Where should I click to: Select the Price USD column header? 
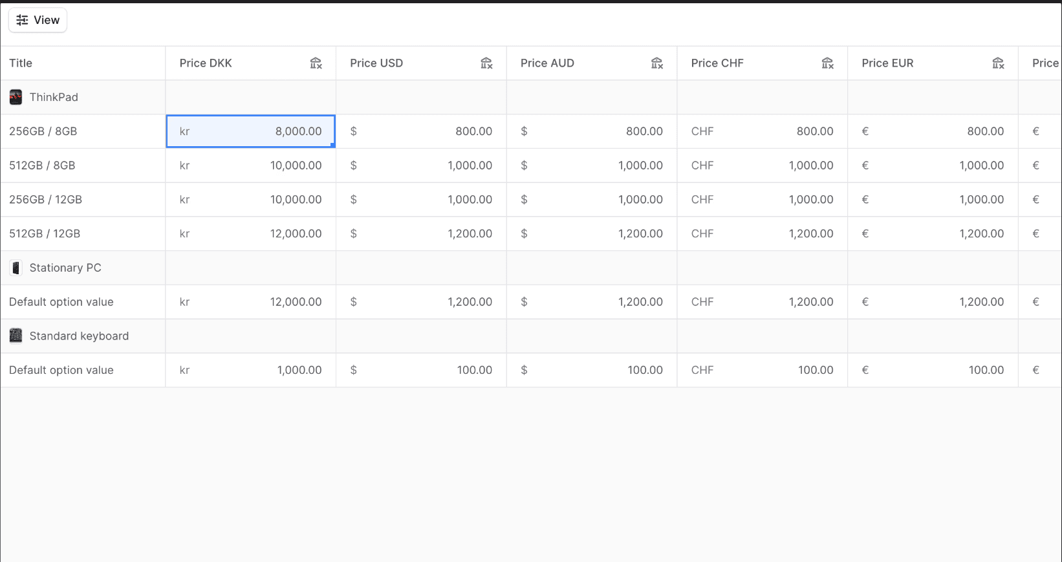422,63
